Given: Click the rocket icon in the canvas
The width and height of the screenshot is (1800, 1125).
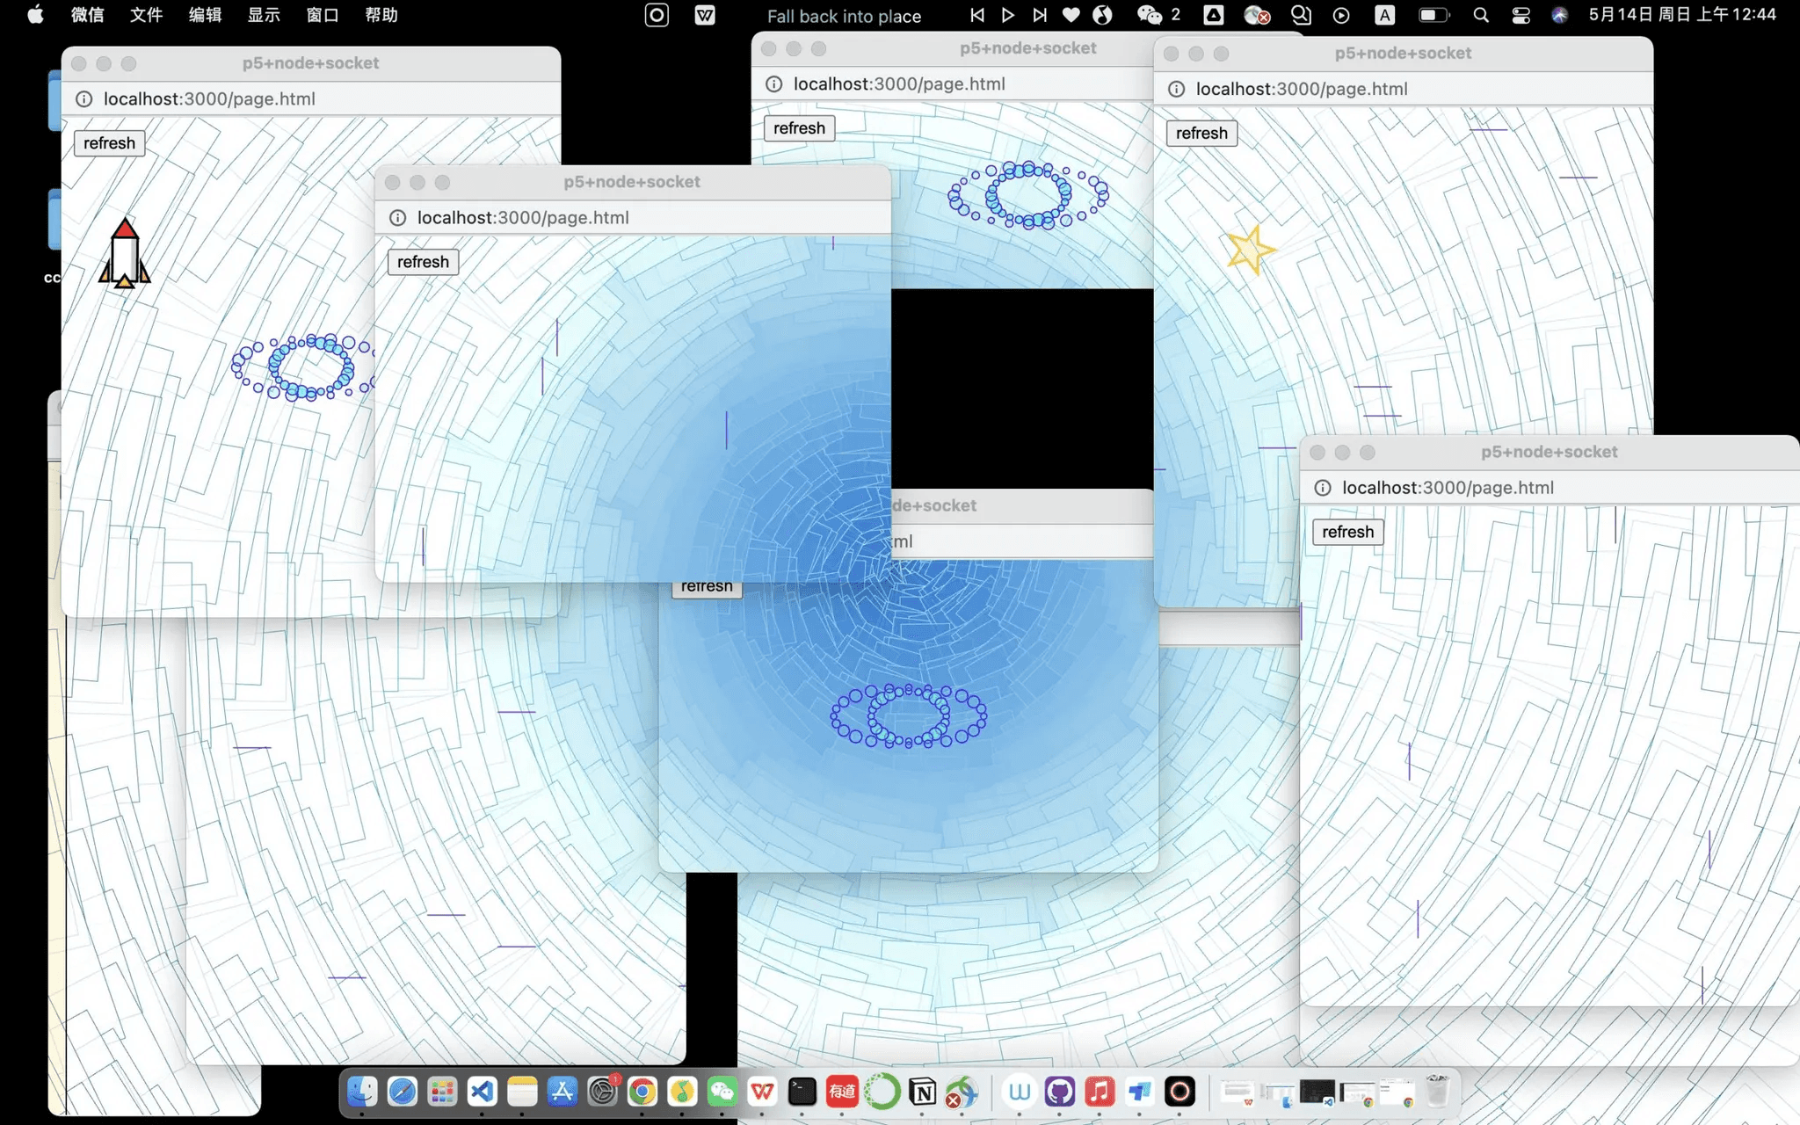Looking at the screenshot, I should (124, 253).
